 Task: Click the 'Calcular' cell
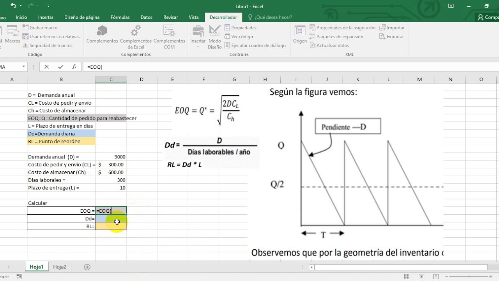pos(61,203)
